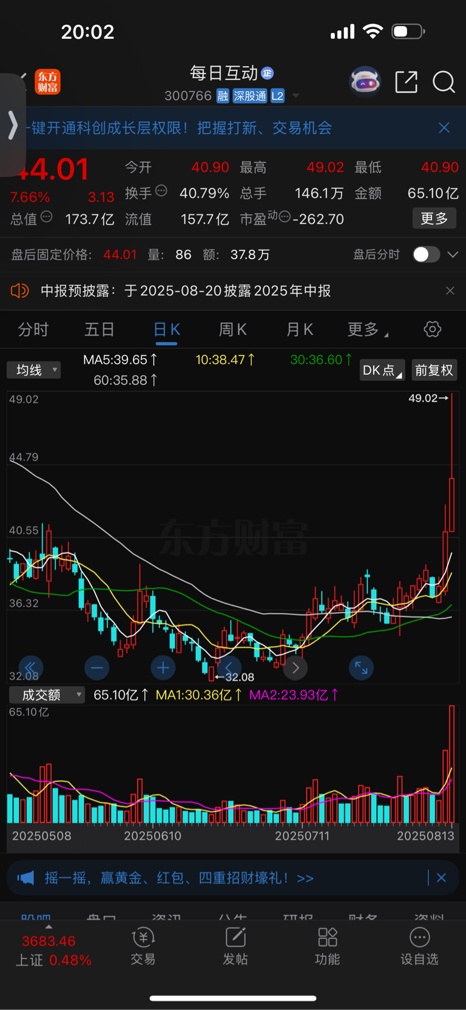Viewport: 466px width, 1010px height.
Task: Tap the robot assistant avatar icon
Action: pos(365,81)
